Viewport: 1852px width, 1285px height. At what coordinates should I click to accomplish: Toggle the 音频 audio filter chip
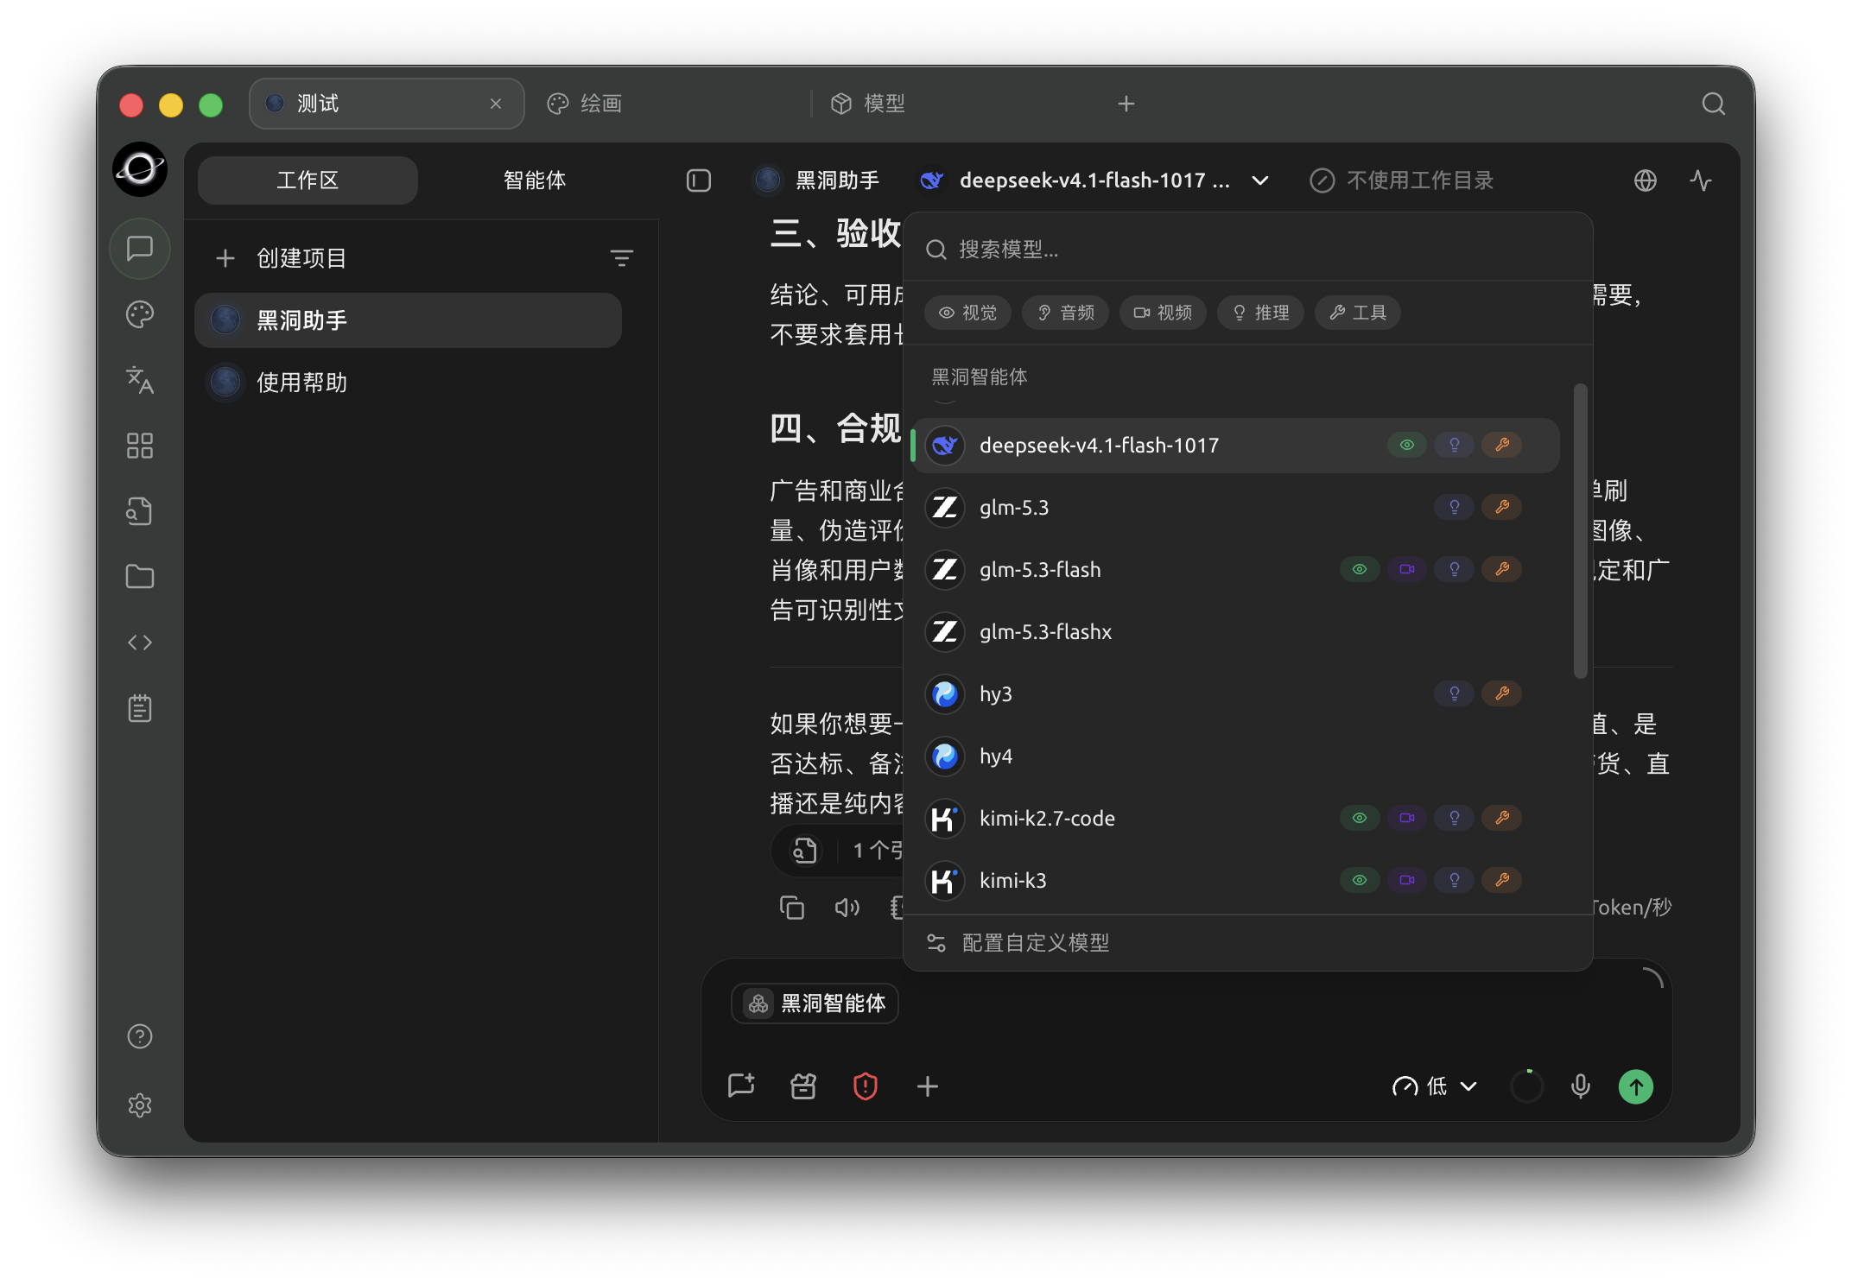(x=1066, y=313)
